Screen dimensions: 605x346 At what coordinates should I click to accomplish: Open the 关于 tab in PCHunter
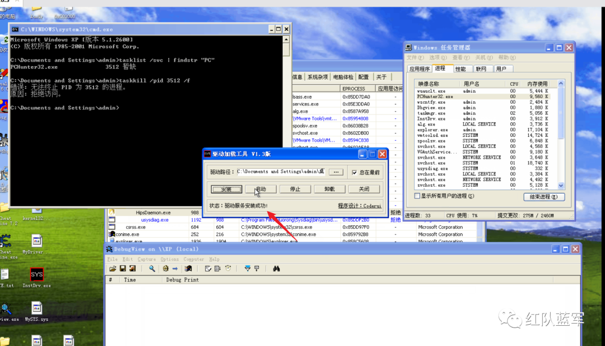coord(381,77)
